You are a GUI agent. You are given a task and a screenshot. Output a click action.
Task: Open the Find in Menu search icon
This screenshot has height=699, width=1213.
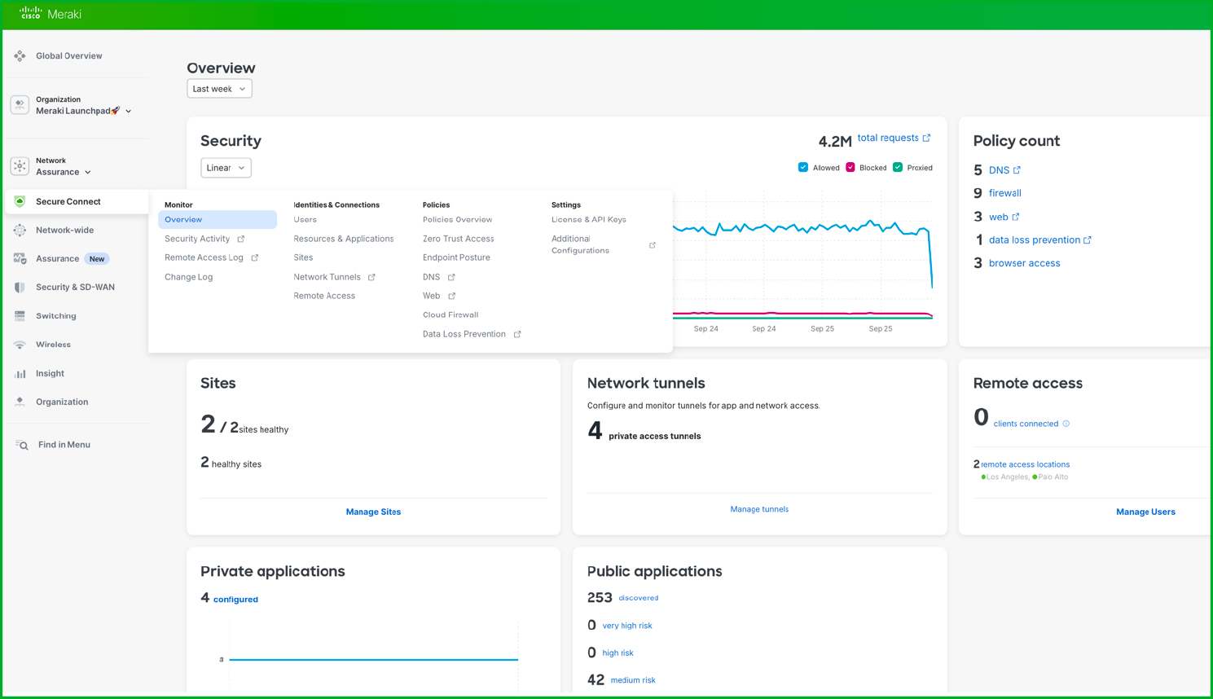pyautogui.click(x=22, y=445)
